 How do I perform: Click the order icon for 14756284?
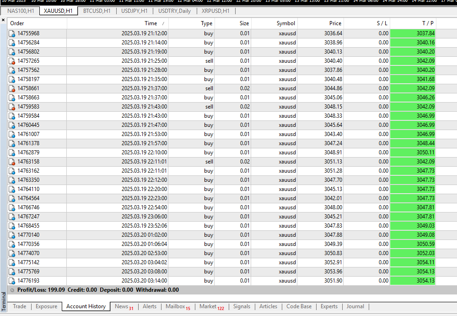(x=12, y=43)
